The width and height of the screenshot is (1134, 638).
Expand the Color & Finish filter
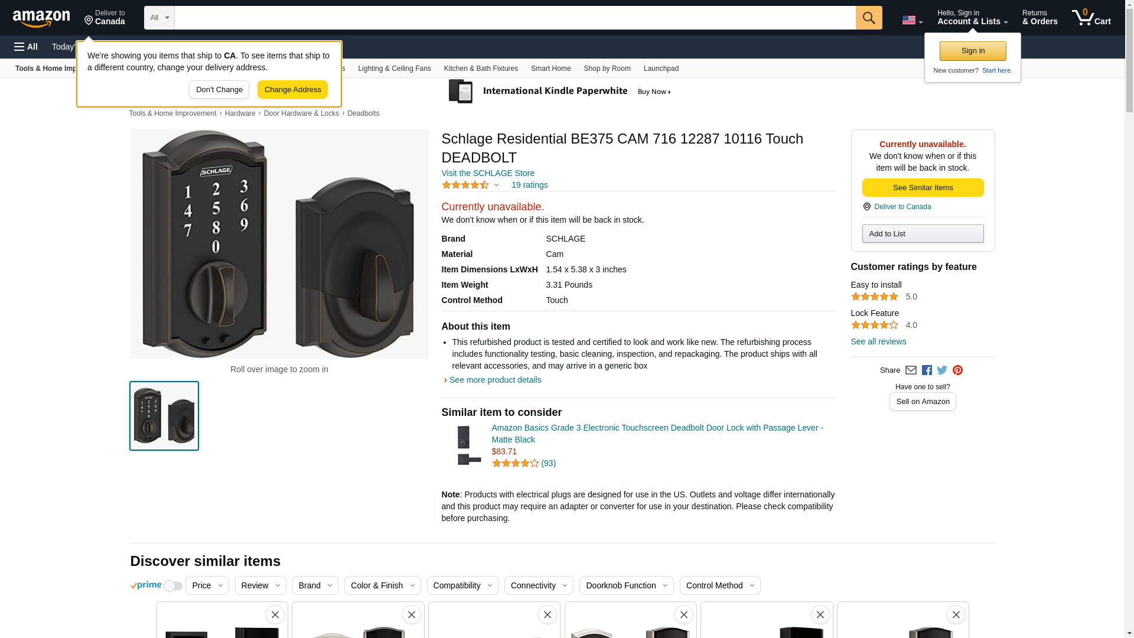pos(382,585)
